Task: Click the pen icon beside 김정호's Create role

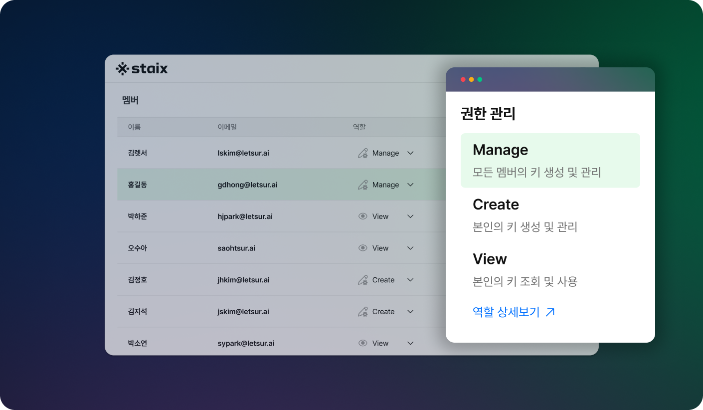Action: tap(363, 279)
